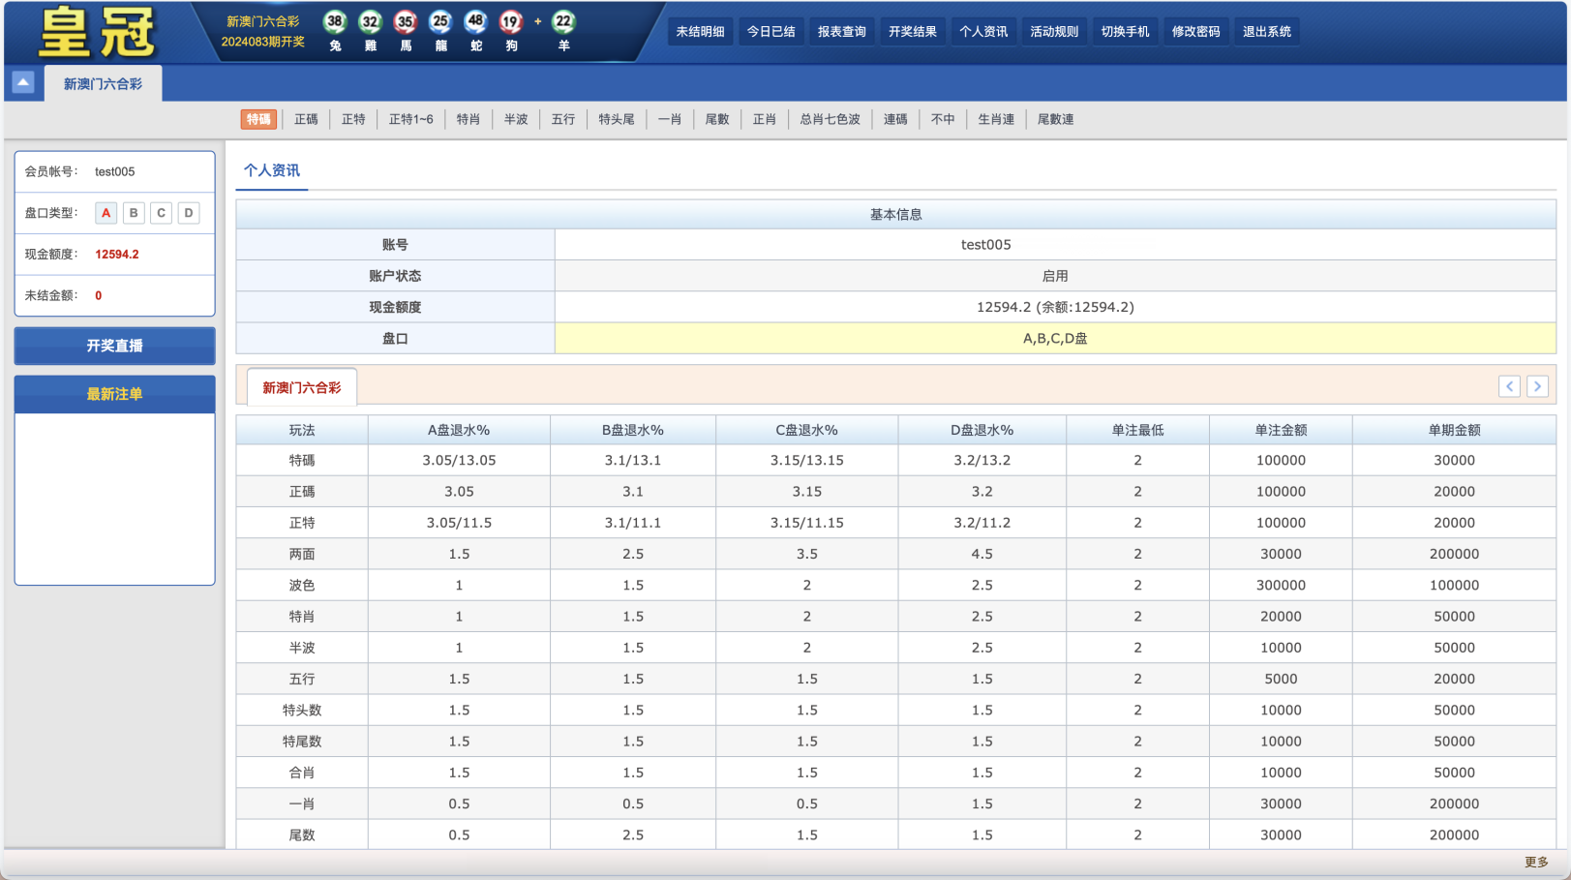This screenshot has height=880, width=1571.
Task: Click the 馬 ball numbered 35
Action: coord(406,21)
